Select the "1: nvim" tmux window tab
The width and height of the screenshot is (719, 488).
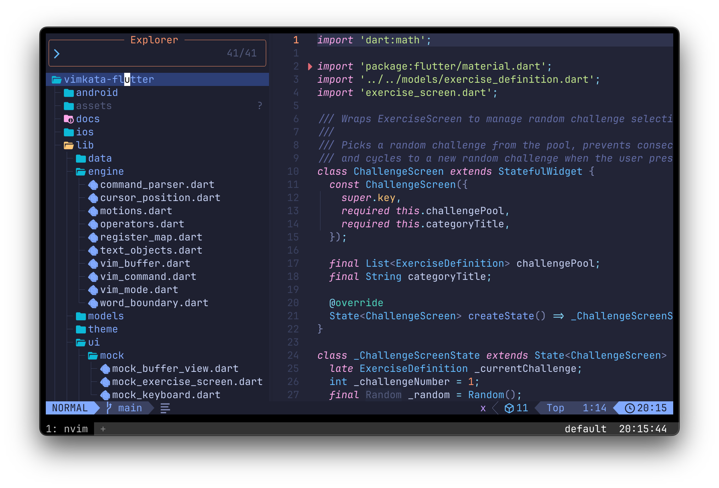tap(67, 429)
